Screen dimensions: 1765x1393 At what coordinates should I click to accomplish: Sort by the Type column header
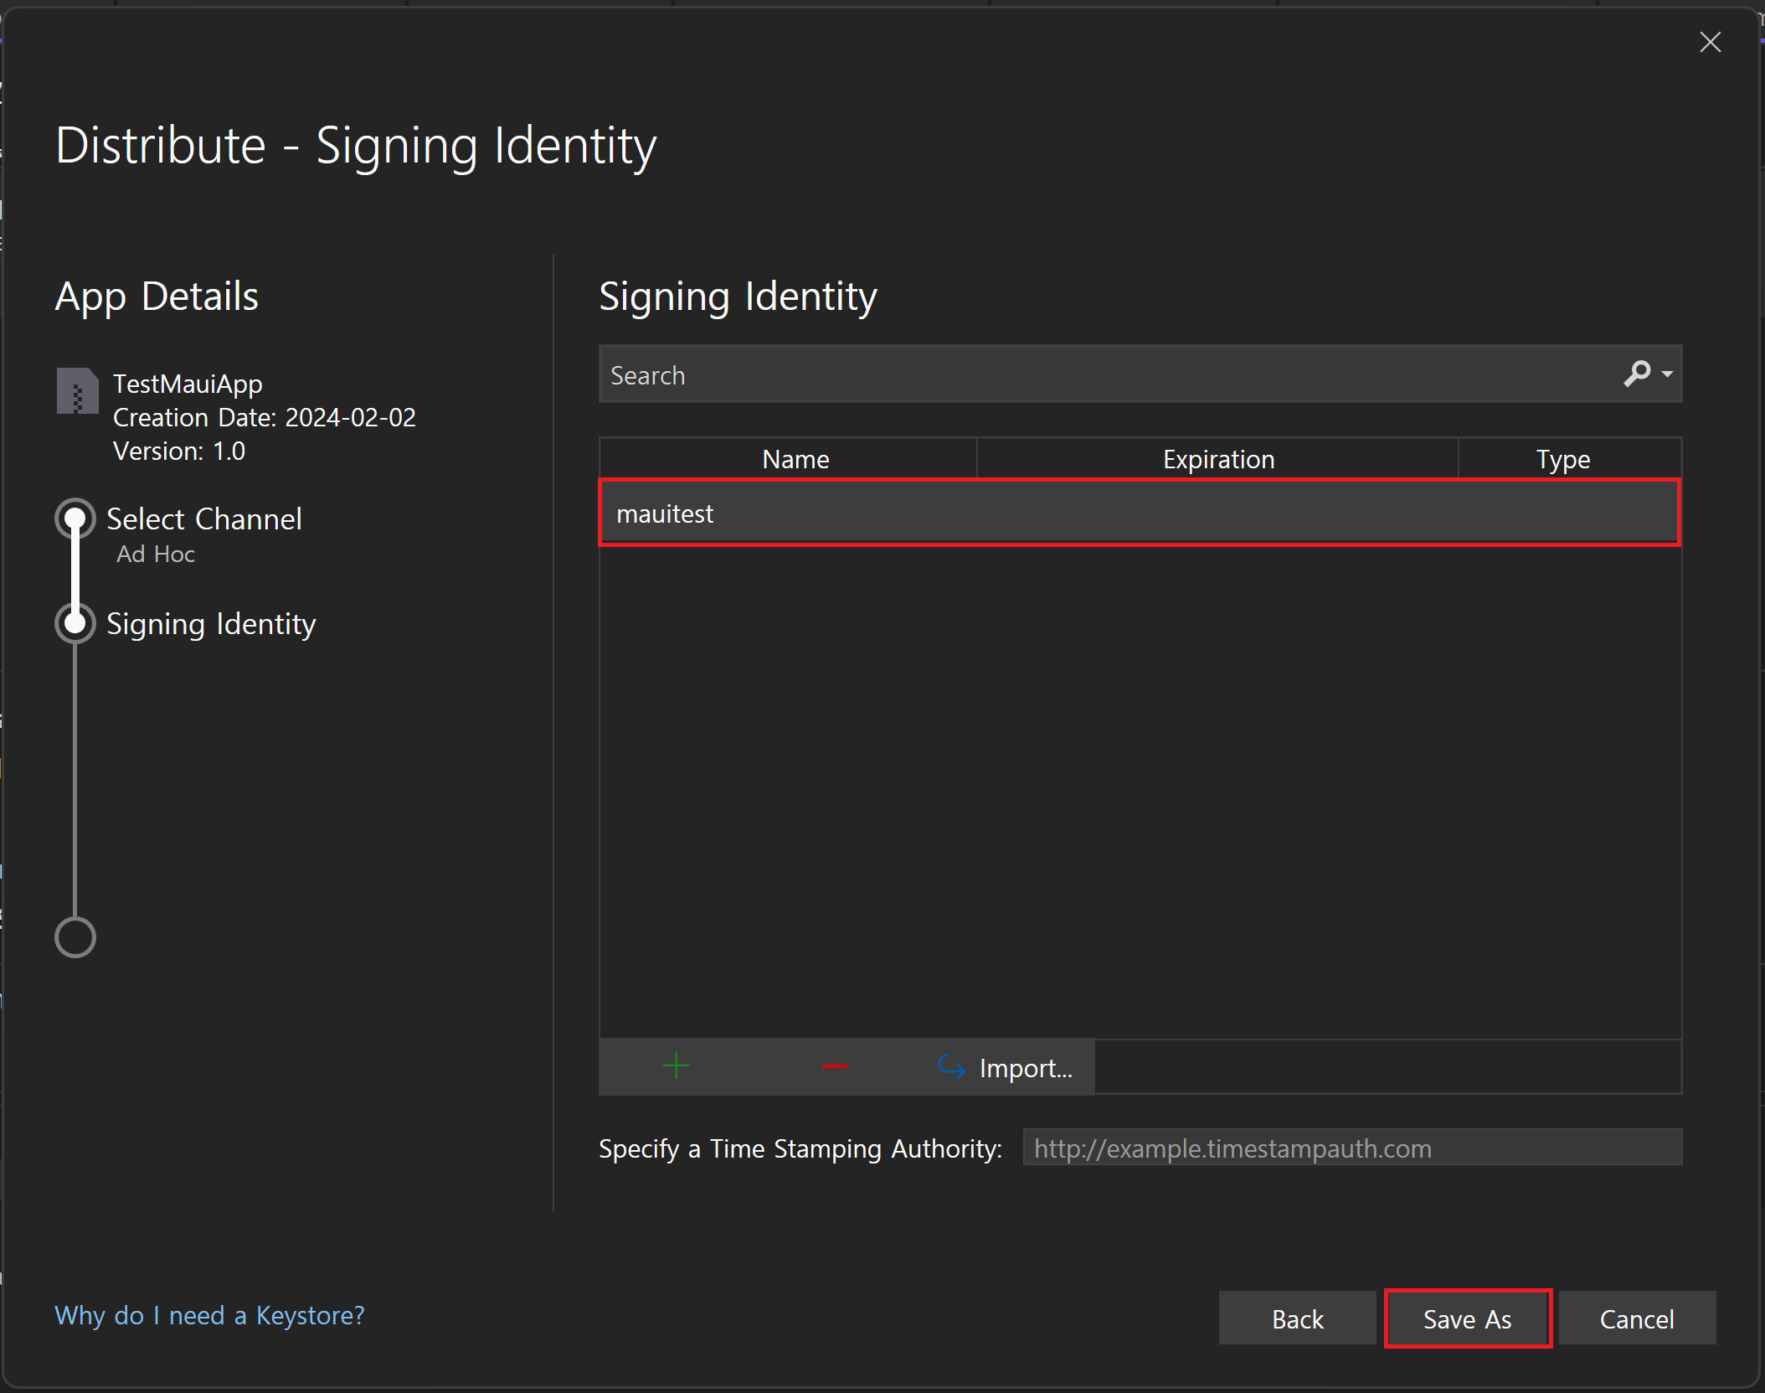[1562, 459]
